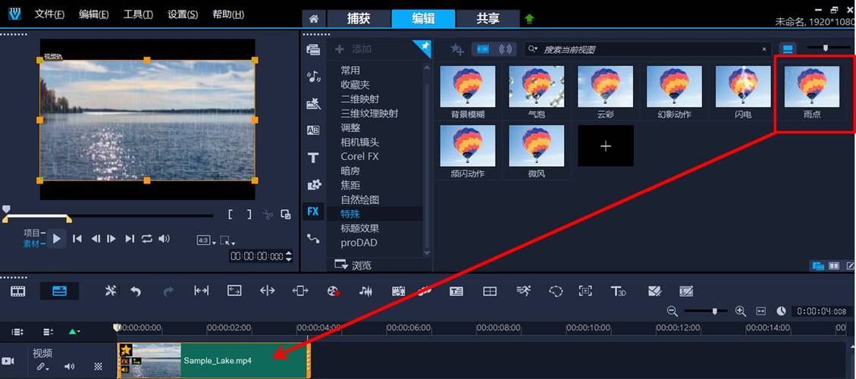Set mark-in bracket in preview
856x379 pixels.
[x=231, y=215]
